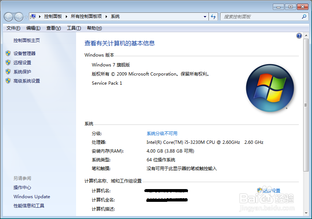Click the Forward navigation arrow button
The width and height of the screenshot is (312, 219).
coord(19,17)
